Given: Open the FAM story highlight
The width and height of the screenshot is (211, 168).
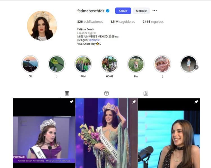Looking at the screenshot, I should 83,64.
